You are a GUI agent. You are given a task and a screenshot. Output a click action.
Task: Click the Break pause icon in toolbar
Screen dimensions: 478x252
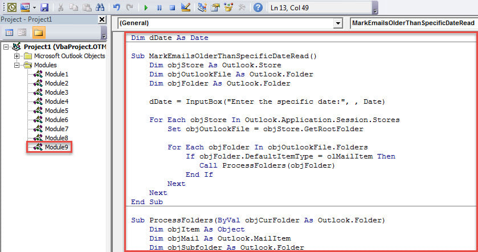(158, 7)
